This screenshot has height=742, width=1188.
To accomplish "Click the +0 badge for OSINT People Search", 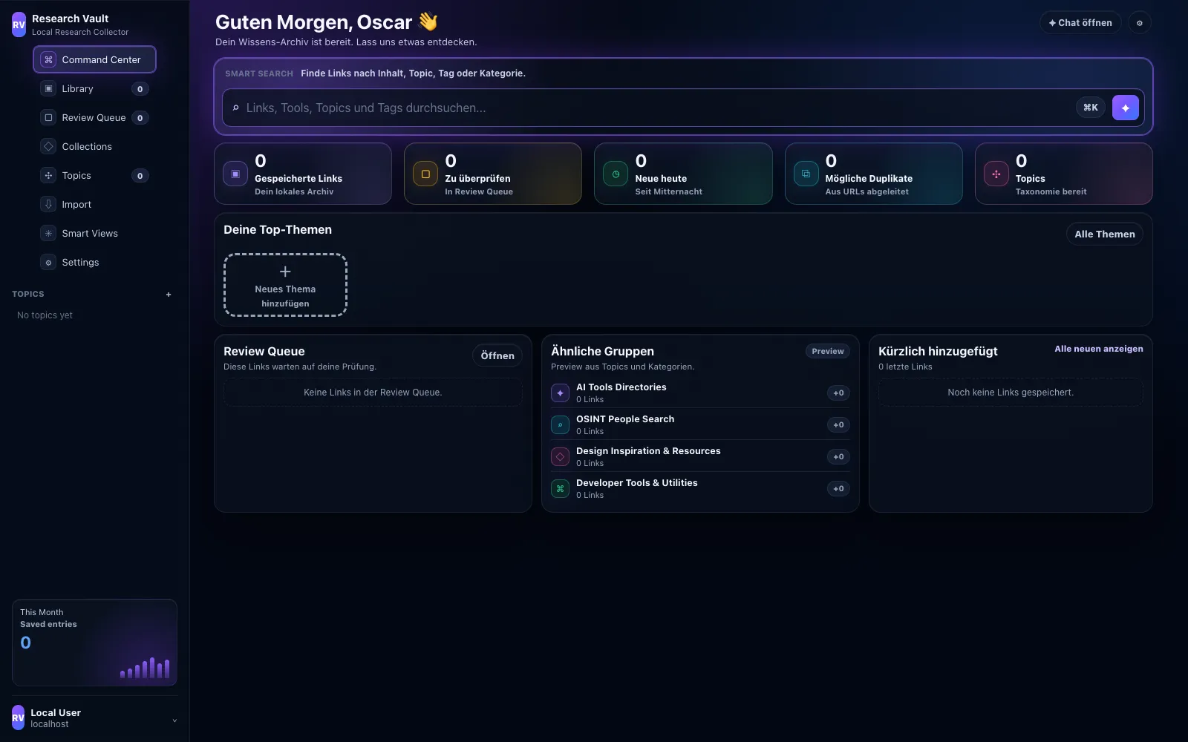I will 838,424.
